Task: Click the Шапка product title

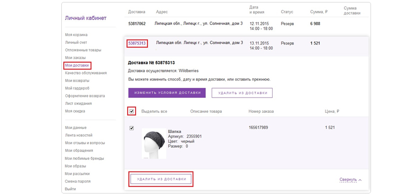Action: point(175,132)
